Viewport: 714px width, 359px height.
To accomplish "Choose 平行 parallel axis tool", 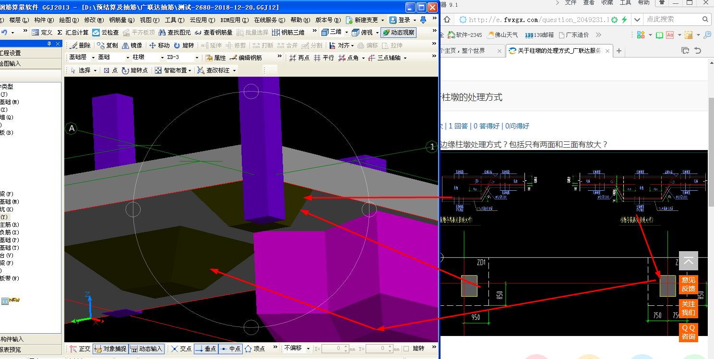I will point(324,58).
